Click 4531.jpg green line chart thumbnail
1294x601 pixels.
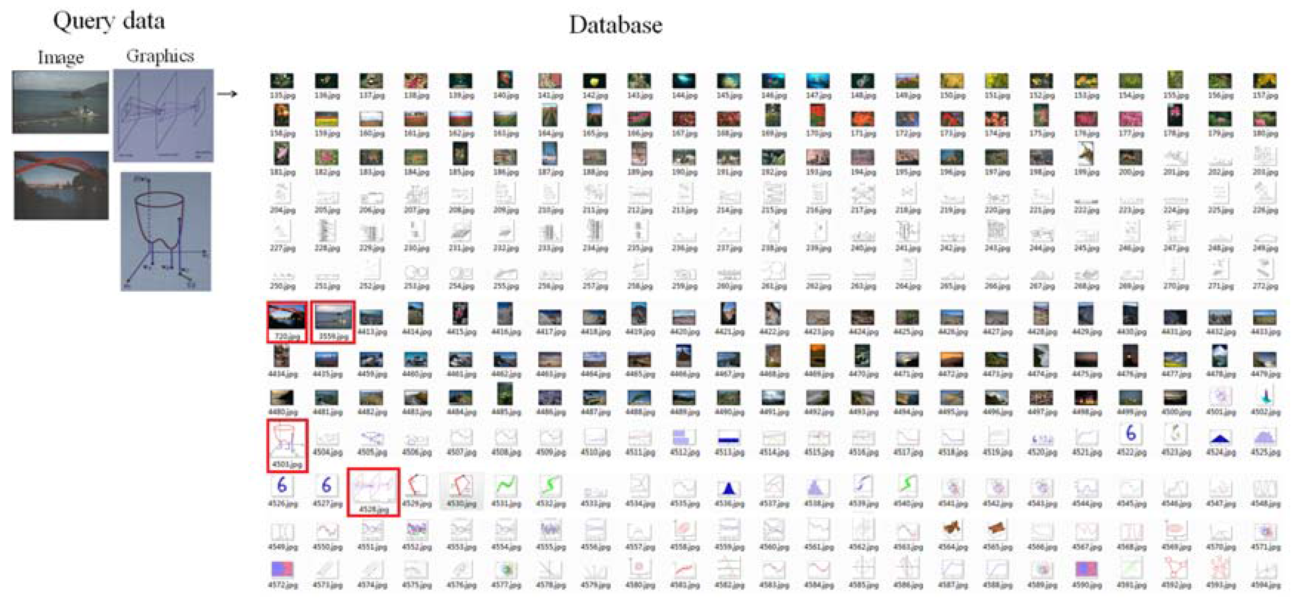[x=505, y=486]
